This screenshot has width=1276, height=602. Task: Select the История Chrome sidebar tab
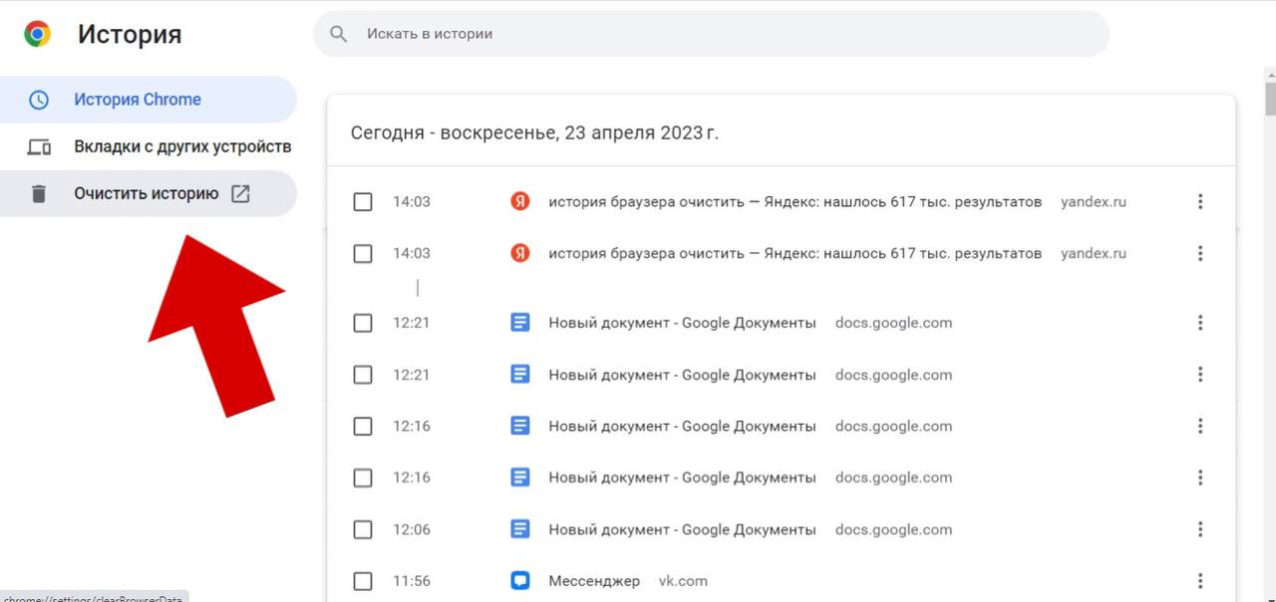click(138, 100)
